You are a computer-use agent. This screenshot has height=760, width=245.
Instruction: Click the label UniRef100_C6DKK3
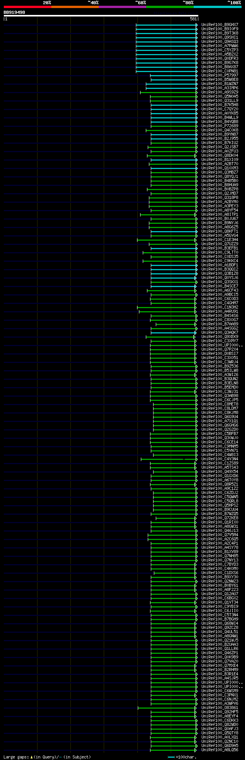220,720
